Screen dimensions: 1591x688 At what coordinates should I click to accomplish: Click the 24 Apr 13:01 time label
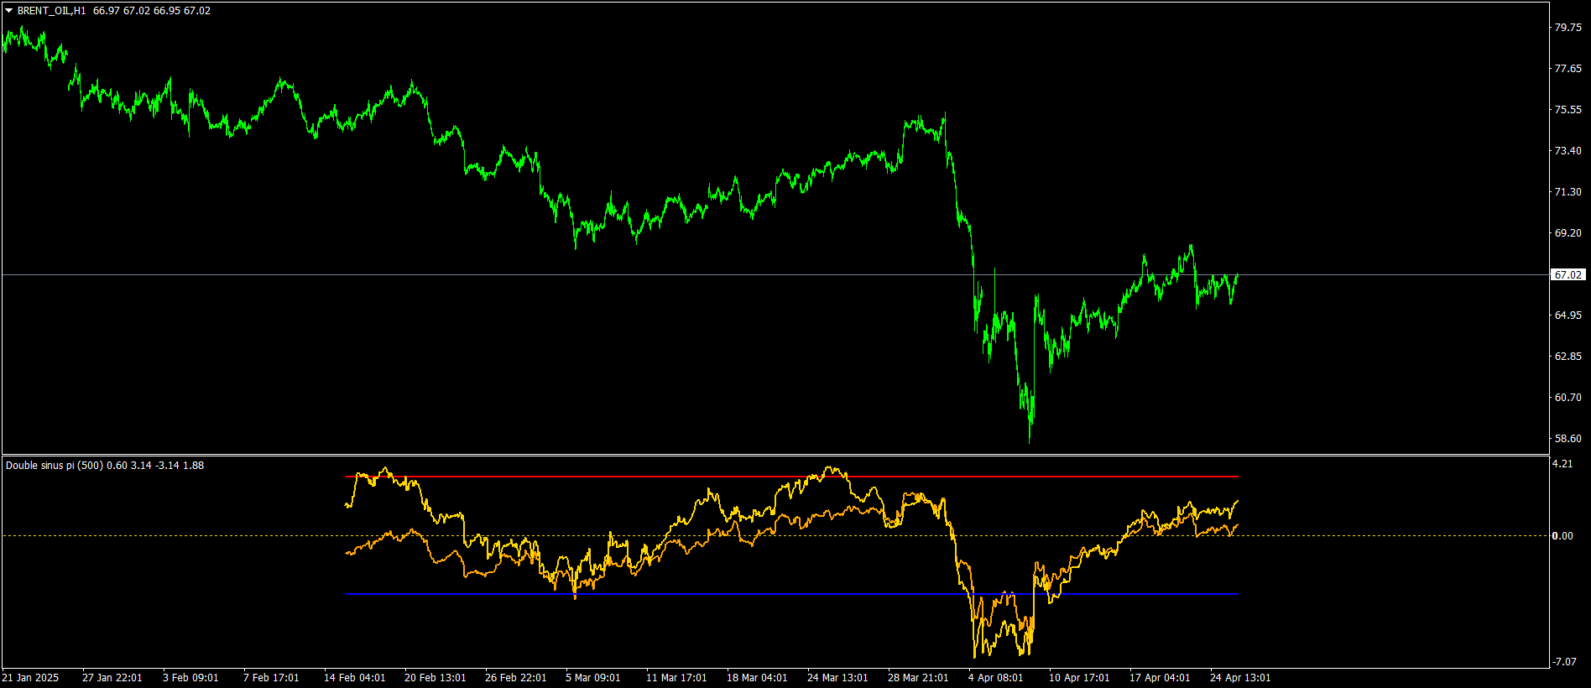click(1240, 678)
